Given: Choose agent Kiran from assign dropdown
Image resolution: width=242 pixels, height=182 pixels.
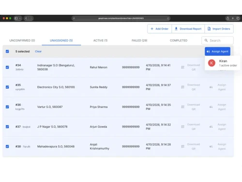Looking at the screenshot, I should (x=222, y=63).
